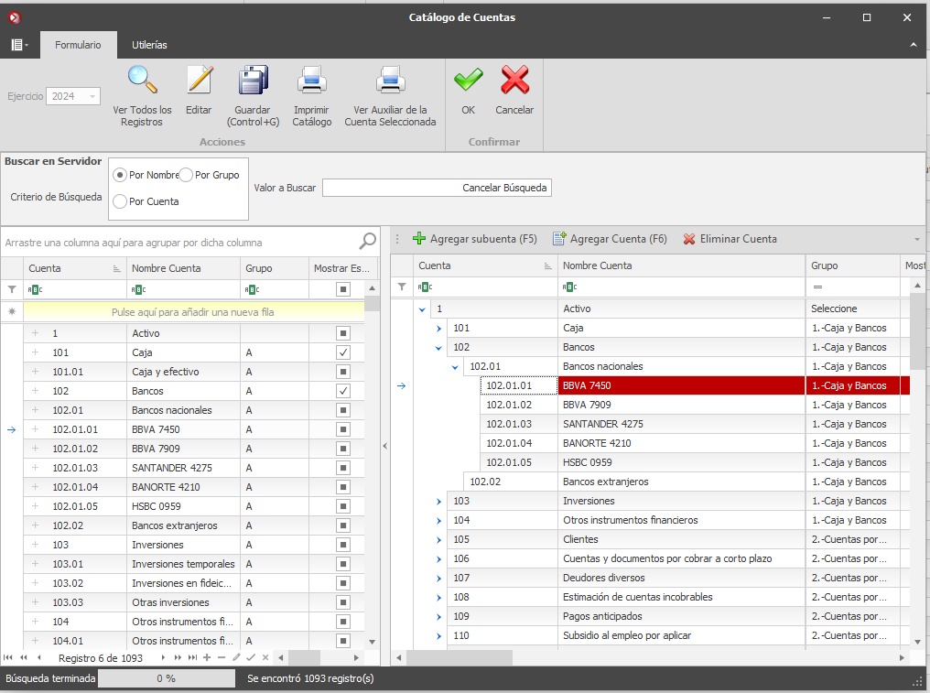Expand the 105 Clientes tree node

tap(438, 540)
